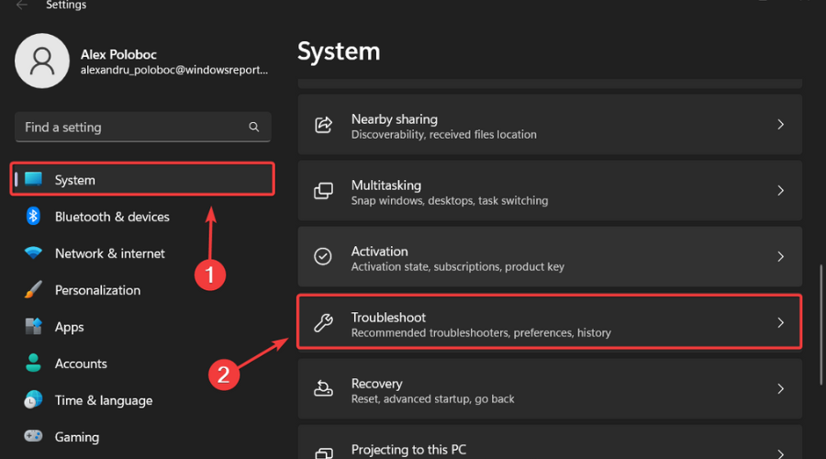Screen dimensions: 826x459
Task: Click the Bluetooth icon in sidebar
Action: click(34, 217)
